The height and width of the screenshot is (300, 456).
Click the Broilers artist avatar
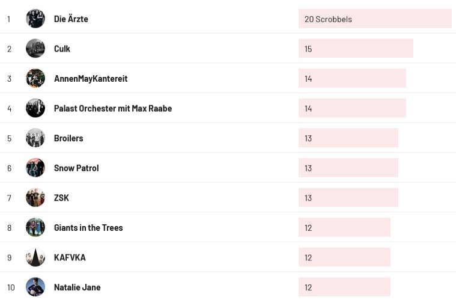pos(35,138)
